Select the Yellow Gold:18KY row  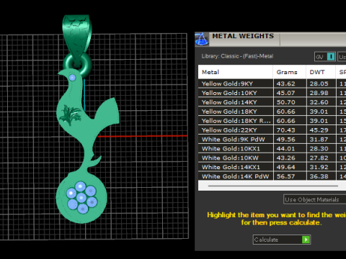[272, 112]
